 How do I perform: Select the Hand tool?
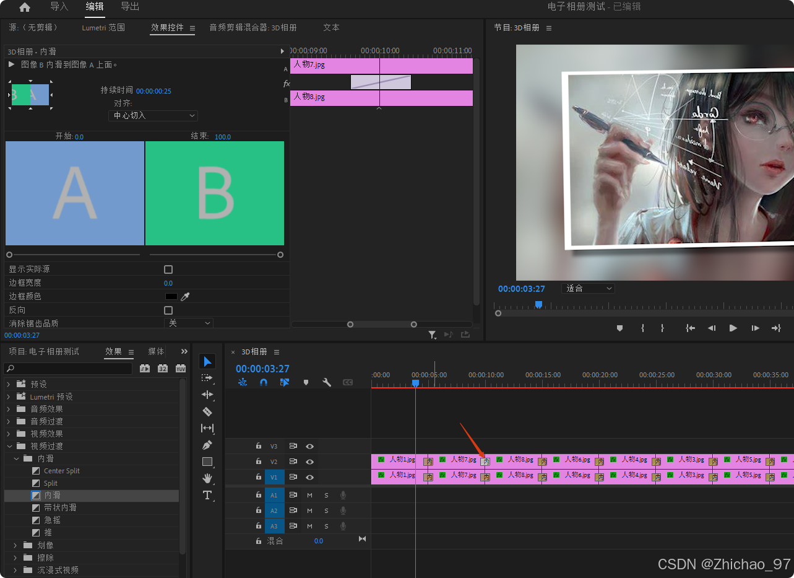tap(207, 478)
